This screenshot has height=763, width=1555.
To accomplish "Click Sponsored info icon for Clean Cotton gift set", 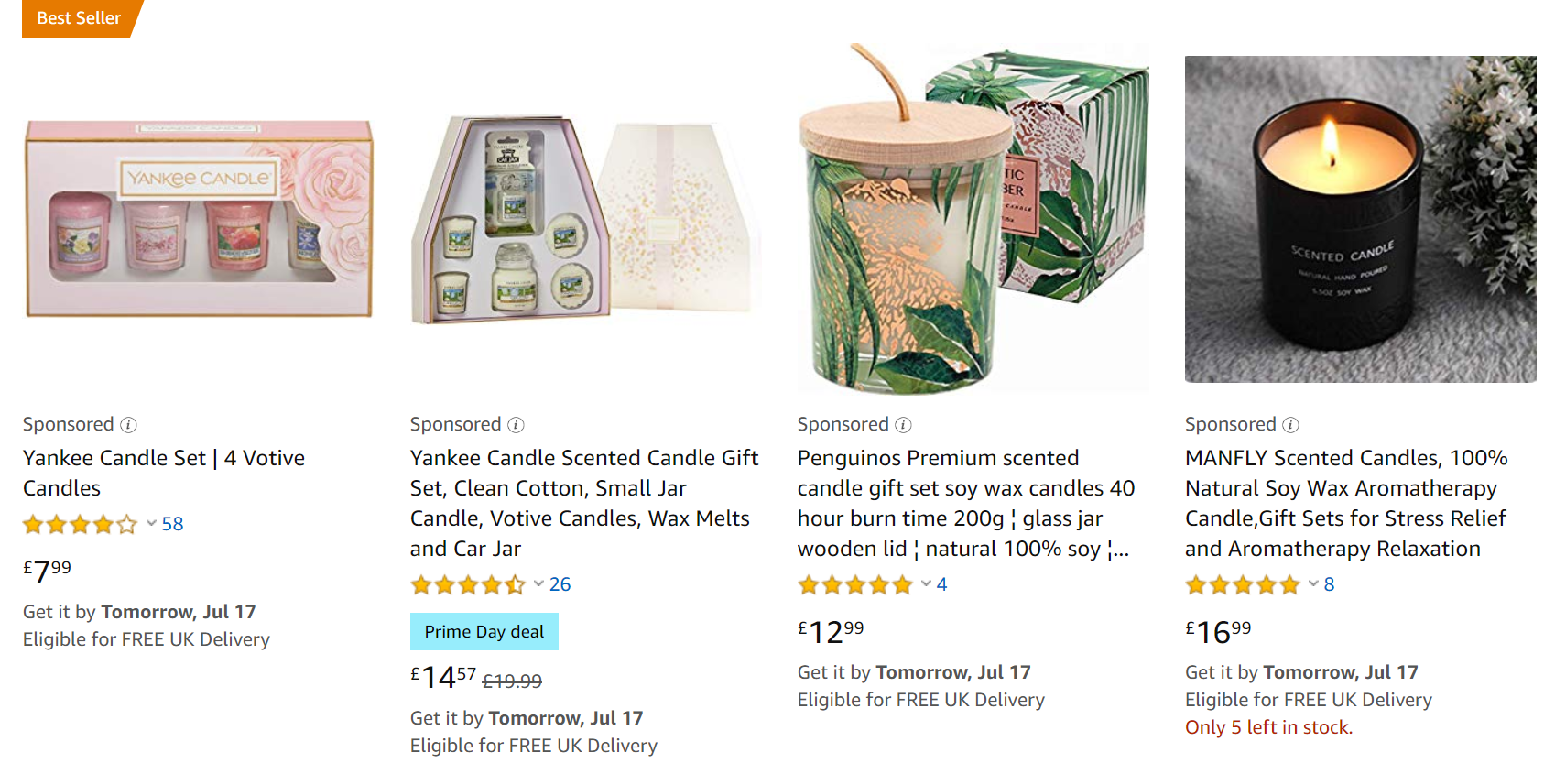I will pos(516,425).
